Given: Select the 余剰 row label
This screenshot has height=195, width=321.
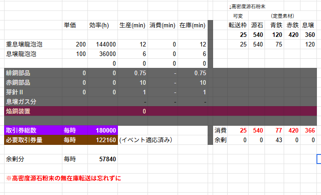Looking at the screenshot, I should [x=220, y=140].
